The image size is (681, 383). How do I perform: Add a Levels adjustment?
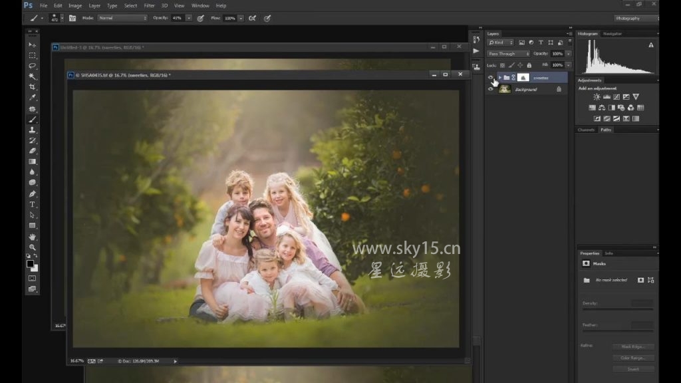pos(607,97)
